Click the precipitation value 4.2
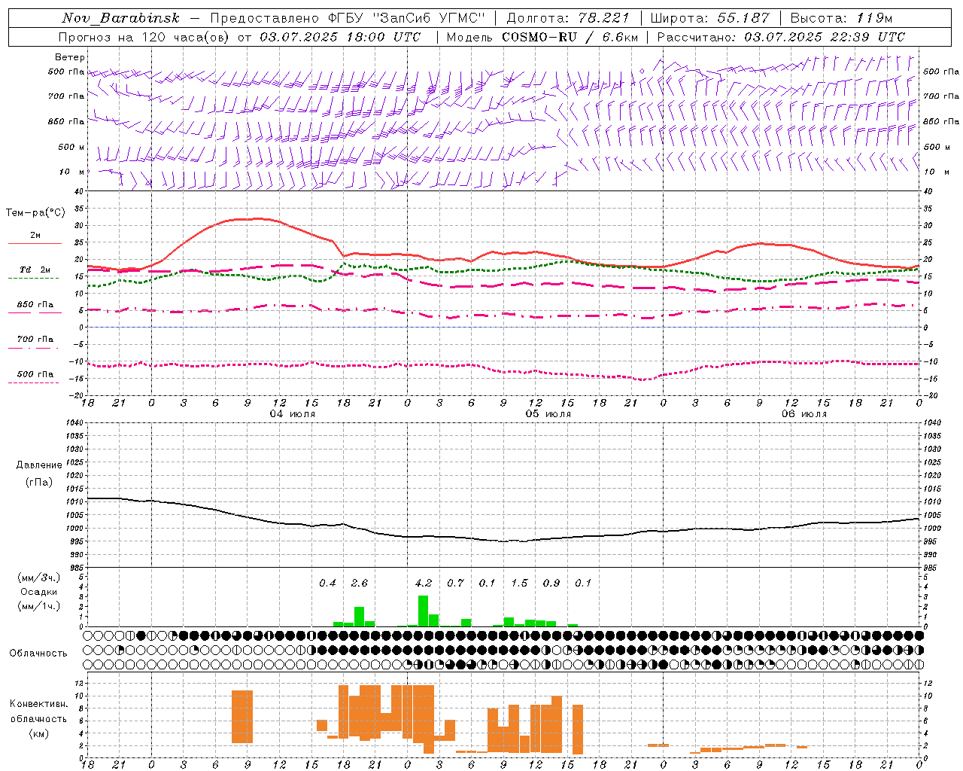Image resolution: width=963 pixels, height=771 pixels. pos(424,583)
